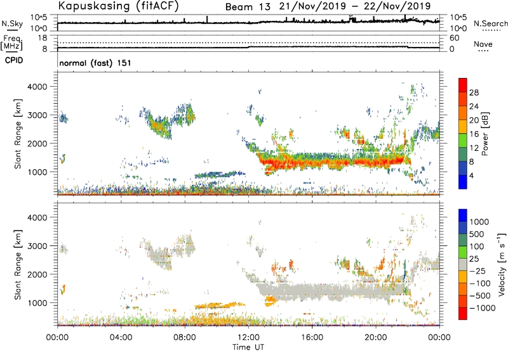Click the "2000" range tick on velocity panel
The image size is (508, 351).
[x=37, y=274]
